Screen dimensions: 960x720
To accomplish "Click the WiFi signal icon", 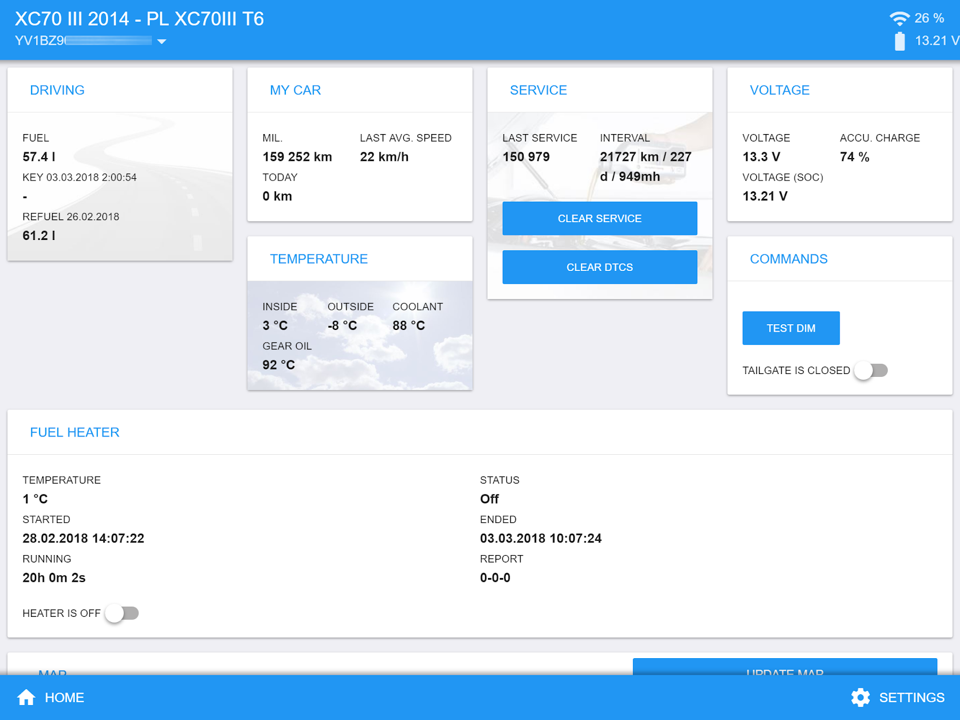I will click(x=899, y=18).
